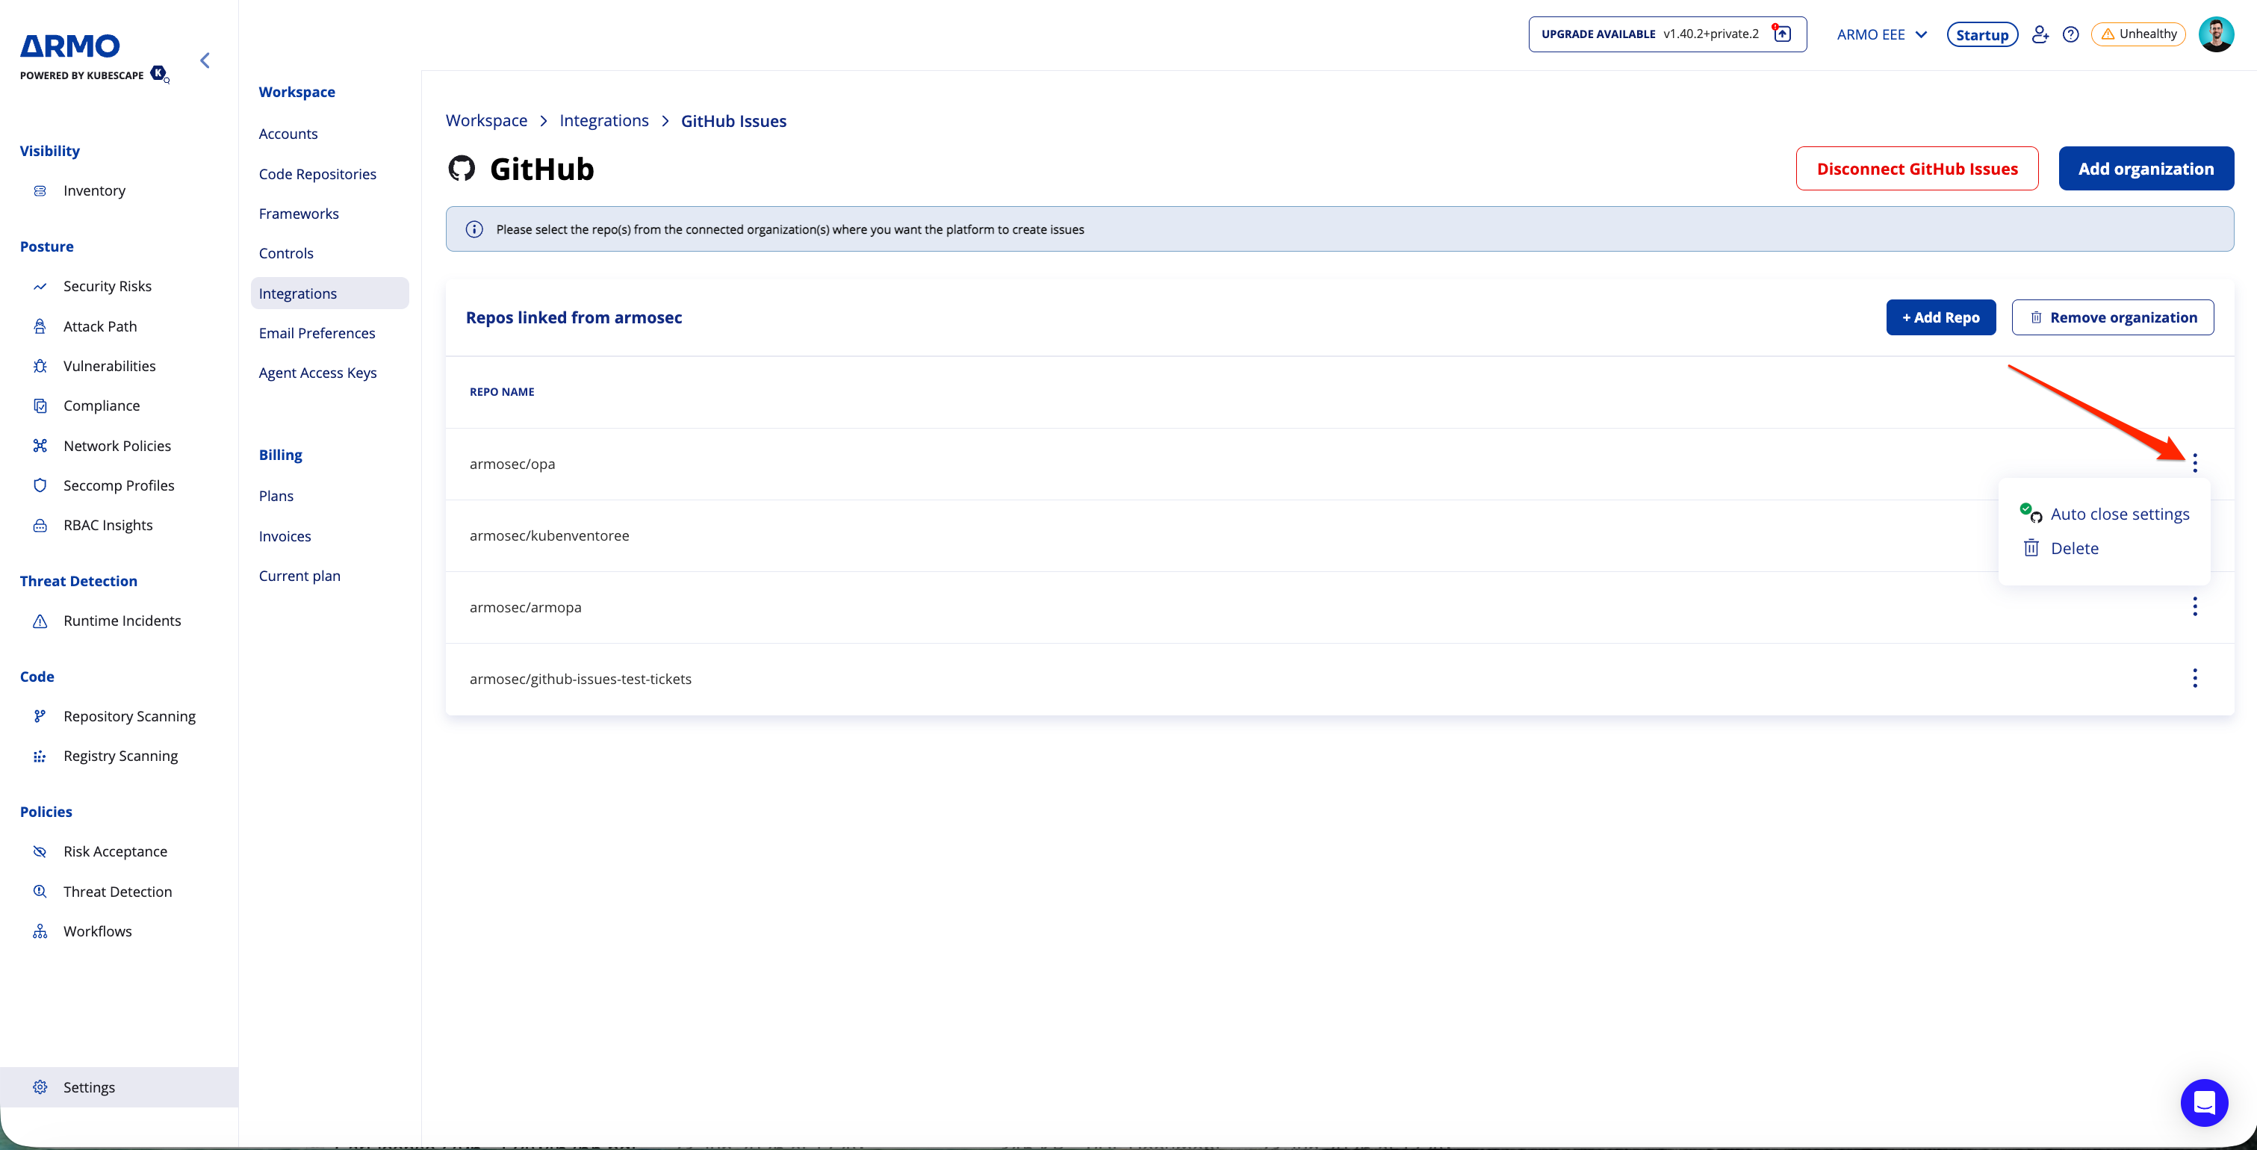Click the Compliance document icon
The height and width of the screenshot is (1150, 2257).
click(x=40, y=405)
